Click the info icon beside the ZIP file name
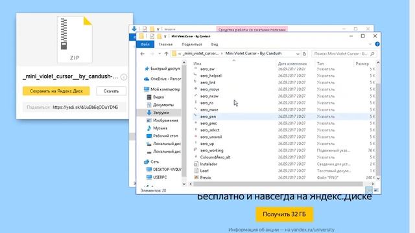 coord(124,77)
